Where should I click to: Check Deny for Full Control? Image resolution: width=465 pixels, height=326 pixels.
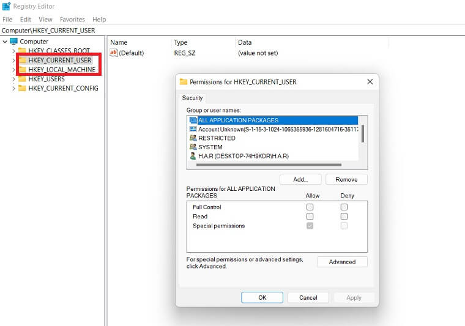coord(344,207)
